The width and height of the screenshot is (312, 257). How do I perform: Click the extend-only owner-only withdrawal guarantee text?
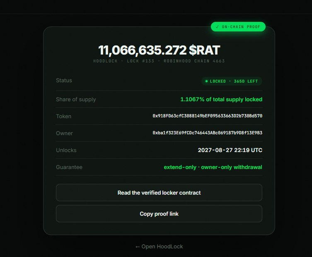click(213, 167)
